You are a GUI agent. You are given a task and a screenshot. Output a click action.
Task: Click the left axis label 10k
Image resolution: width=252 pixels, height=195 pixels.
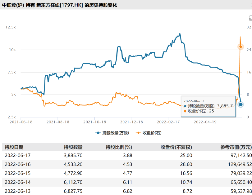pyautogui.click(x=12, y=50)
